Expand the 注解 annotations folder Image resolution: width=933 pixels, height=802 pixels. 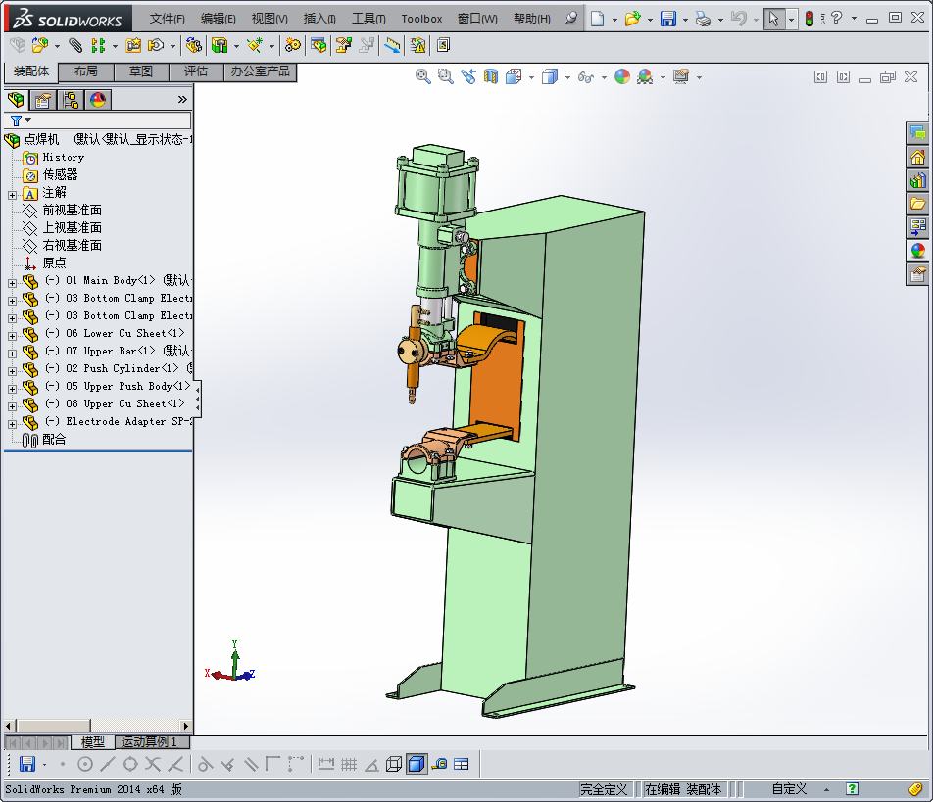(x=12, y=195)
